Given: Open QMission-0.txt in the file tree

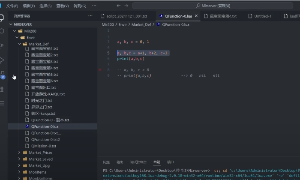Looking at the screenshot, I should pos(43,146).
